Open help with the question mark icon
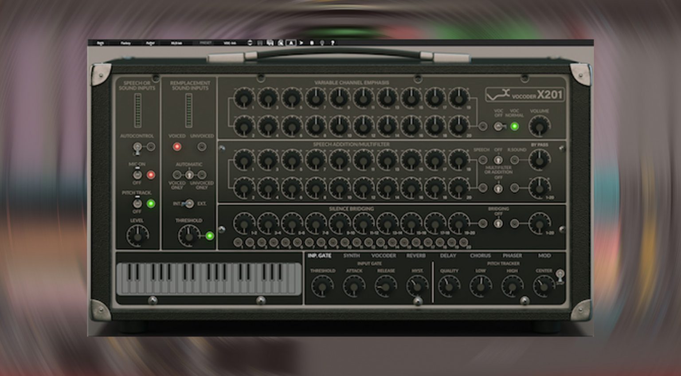Image resolution: width=681 pixels, height=376 pixels. tap(333, 43)
